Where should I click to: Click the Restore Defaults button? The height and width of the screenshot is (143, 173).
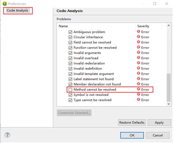132,123
